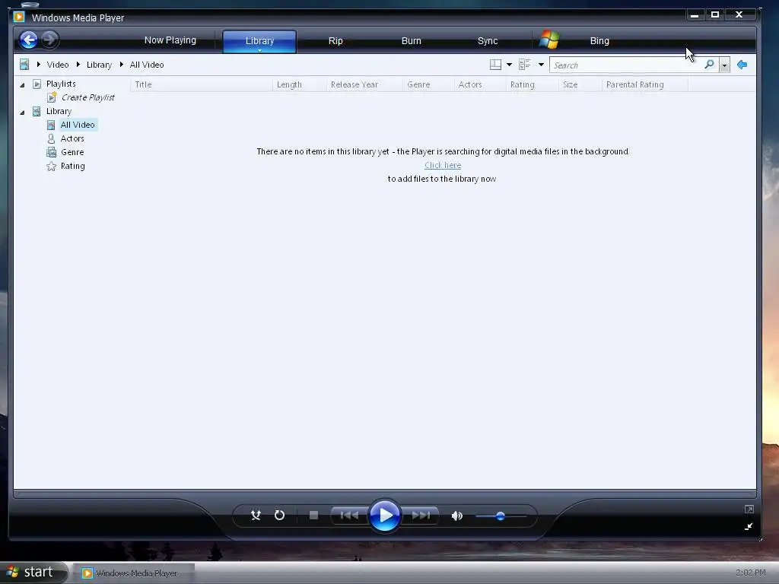
Task: Collapse the Playlists tree node
Action: (22, 85)
